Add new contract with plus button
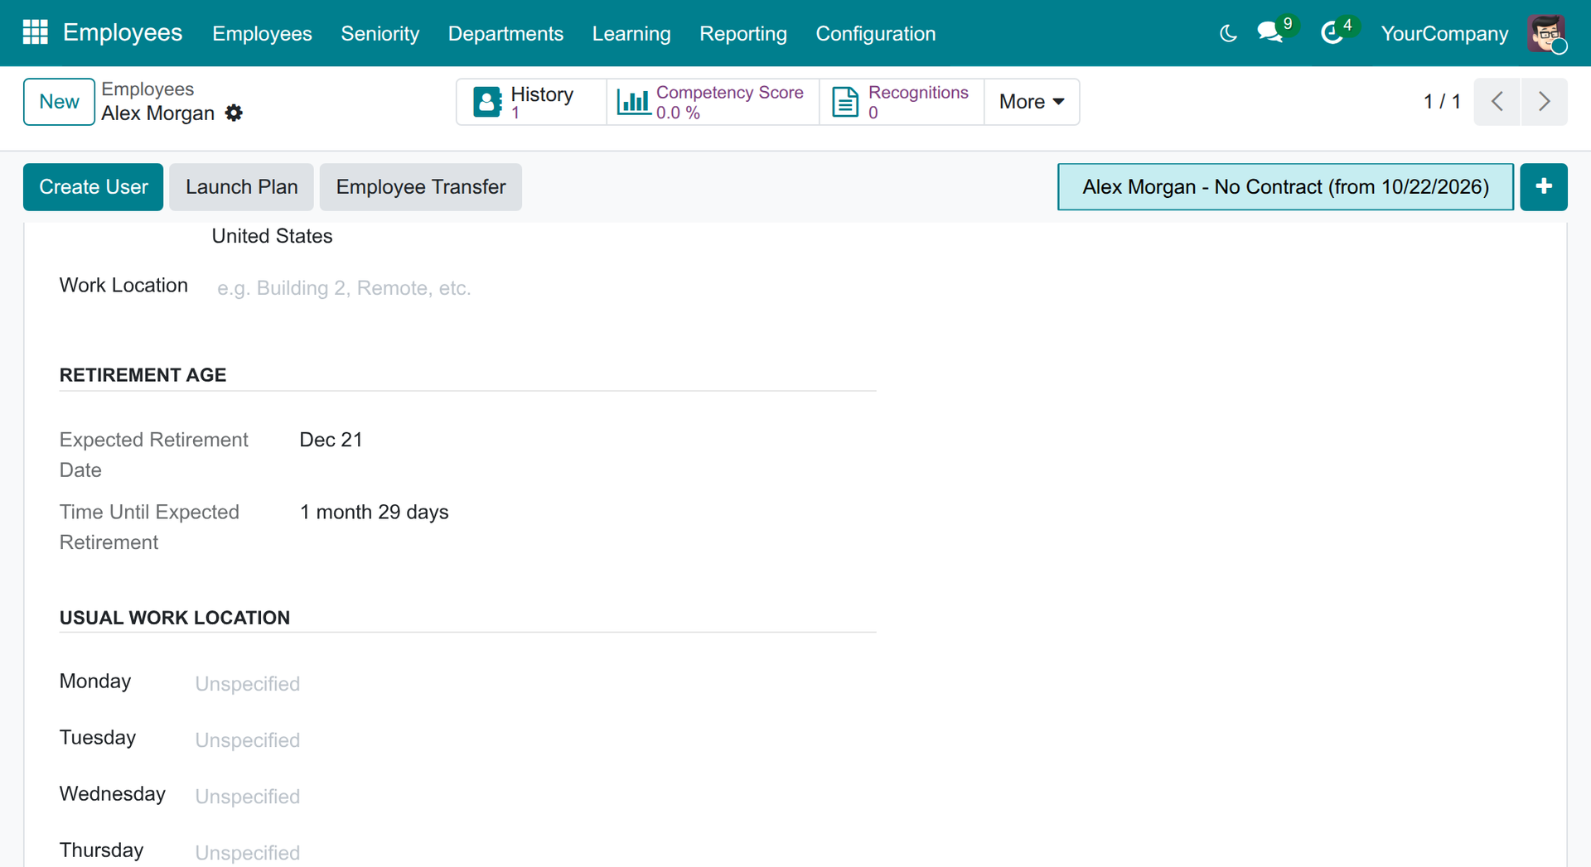The width and height of the screenshot is (1591, 867). (x=1543, y=187)
